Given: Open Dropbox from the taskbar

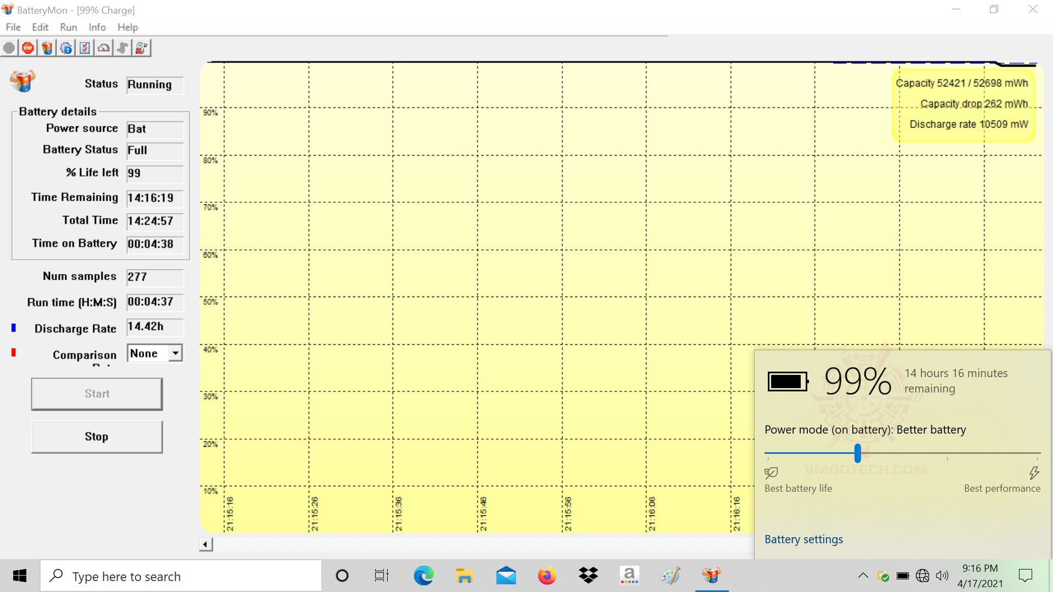Looking at the screenshot, I should click(x=588, y=576).
